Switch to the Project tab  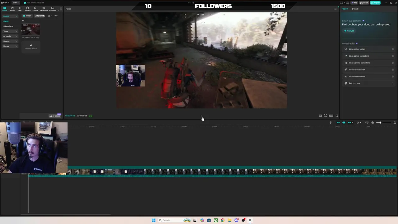pyautogui.click(x=345, y=9)
